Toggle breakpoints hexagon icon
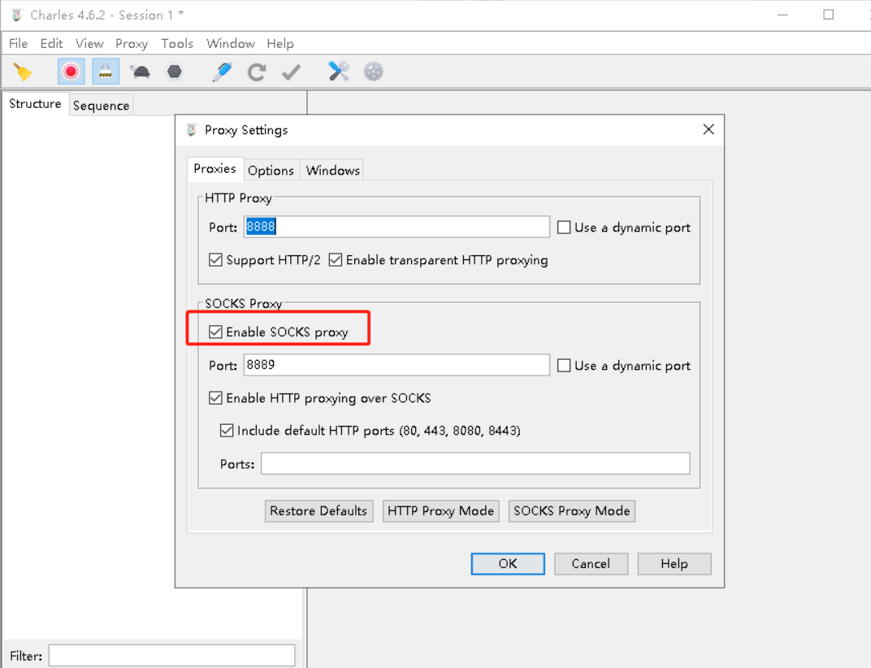This screenshot has height=668, width=871. (175, 72)
